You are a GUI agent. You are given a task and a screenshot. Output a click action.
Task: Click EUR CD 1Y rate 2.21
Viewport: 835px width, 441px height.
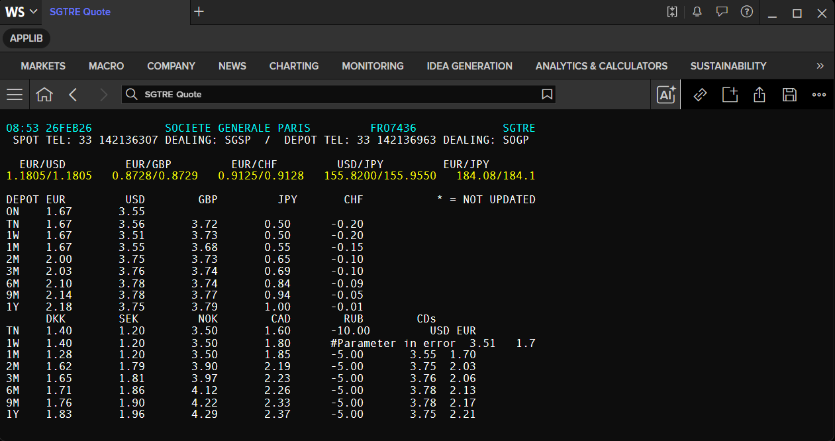[x=463, y=414]
